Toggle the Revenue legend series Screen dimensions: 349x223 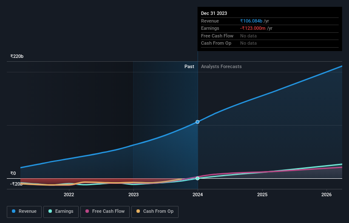pyautogui.click(x=24, y=212)
